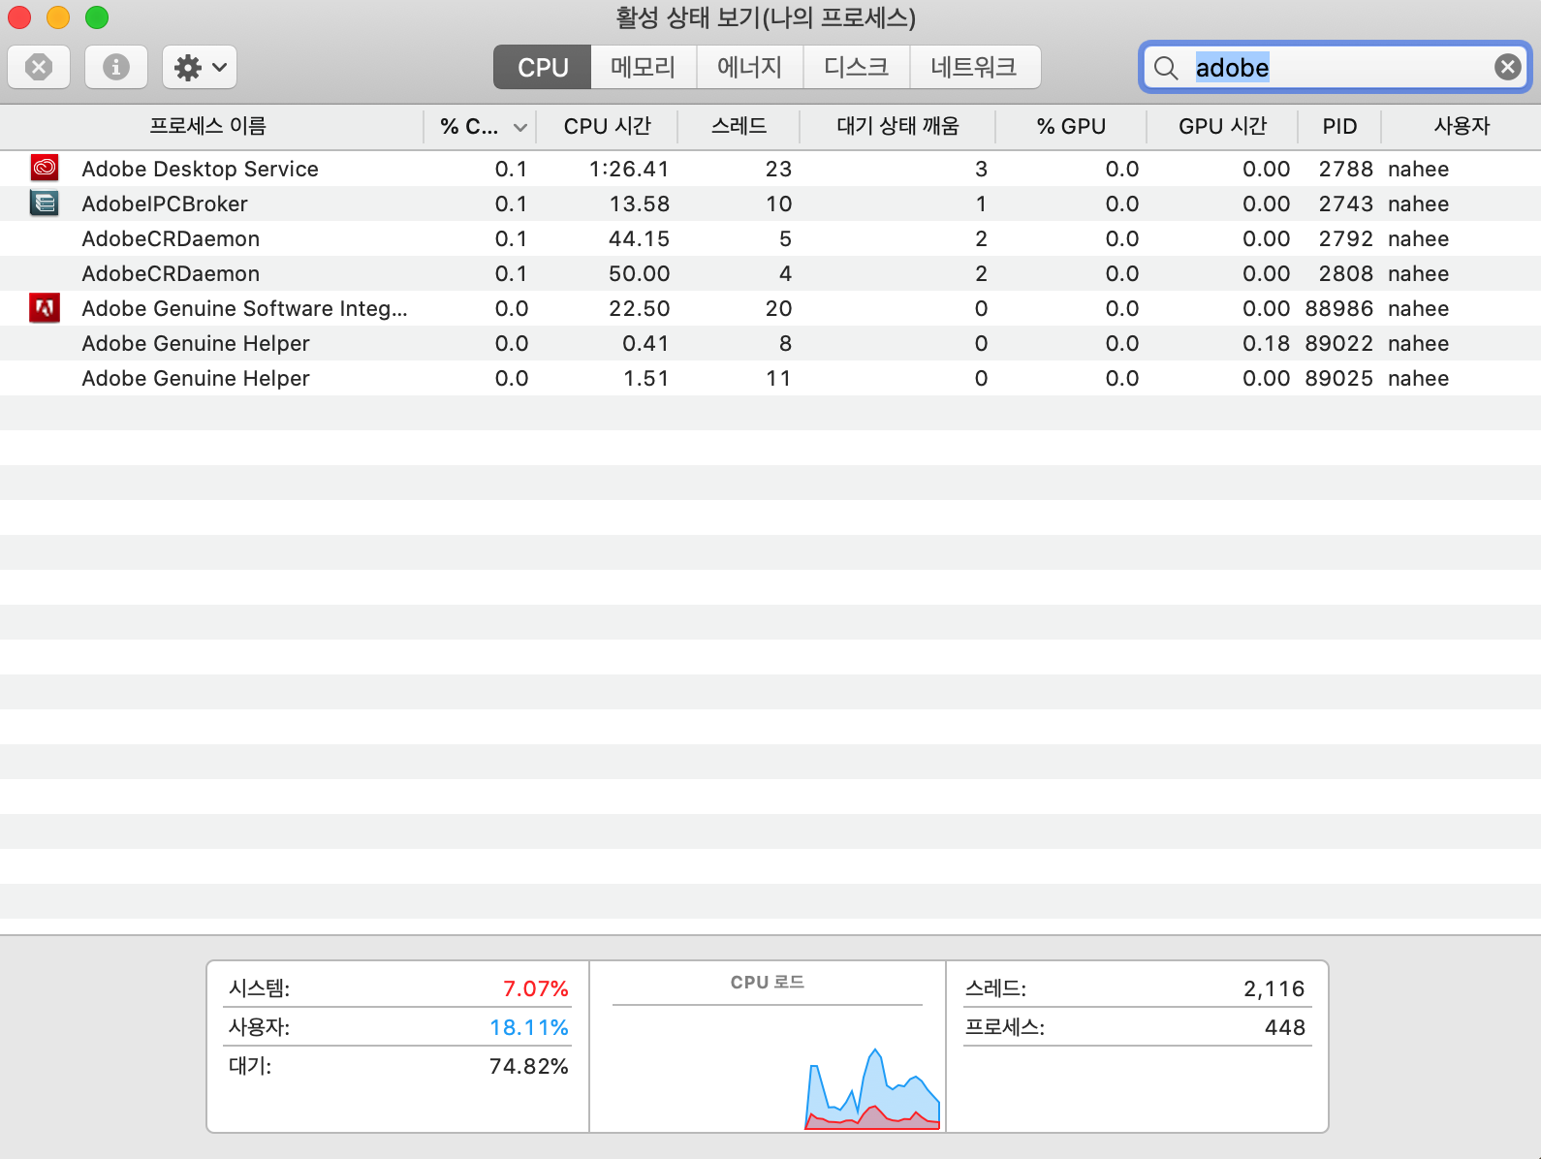Select Adobe Genuine Software Integ... row
The image size is (1541, 1159).
point(770,308)
